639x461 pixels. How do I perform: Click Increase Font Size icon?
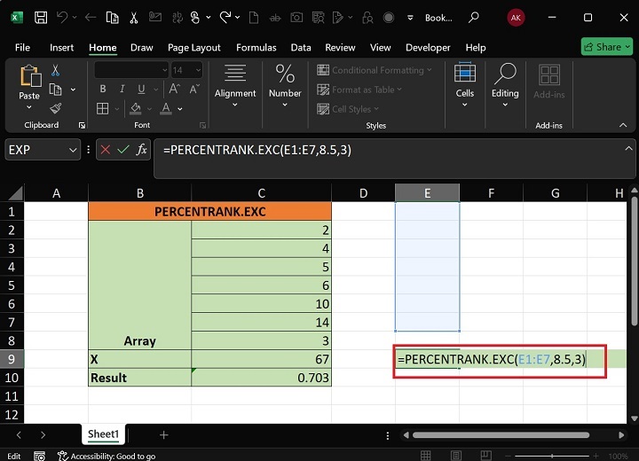(x=175, y=89)
